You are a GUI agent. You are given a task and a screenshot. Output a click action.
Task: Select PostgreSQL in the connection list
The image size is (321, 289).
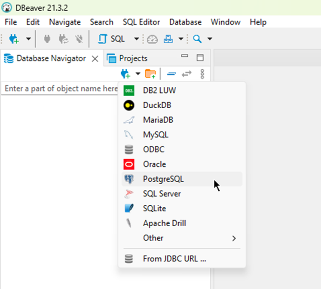pos(182,179)
